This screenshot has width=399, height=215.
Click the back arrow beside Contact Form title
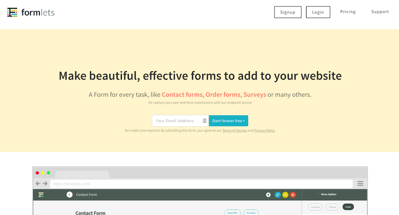point(69,195)
